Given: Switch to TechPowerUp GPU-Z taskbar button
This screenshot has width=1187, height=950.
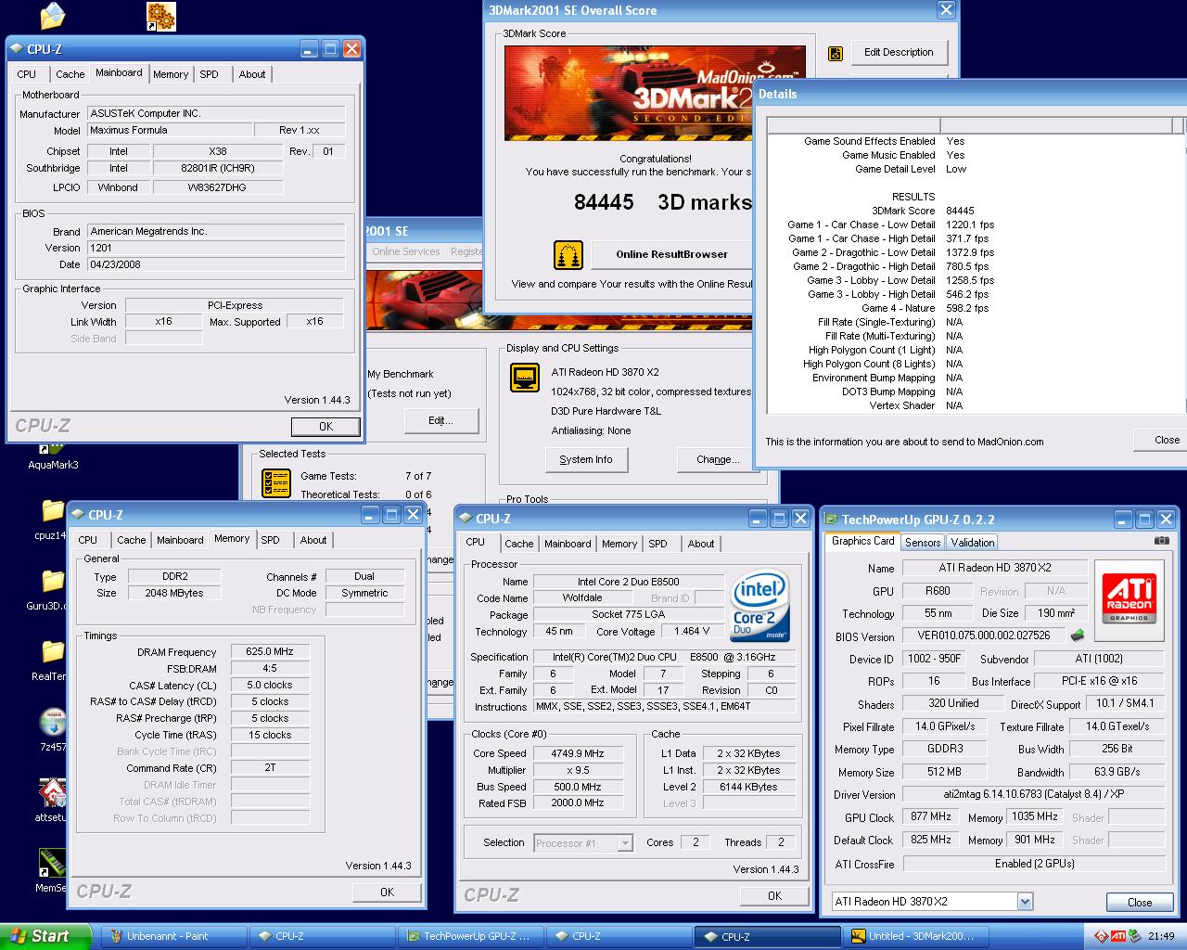Looking at the screenshot, I should [x=470, y=936].
